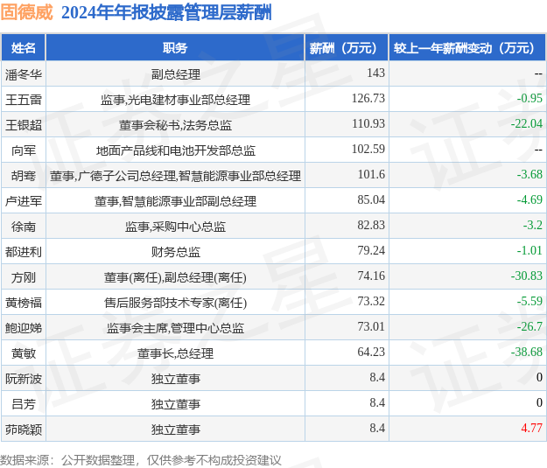Click change value -3.68
547x468 pixels.
[x=529, y=174]
